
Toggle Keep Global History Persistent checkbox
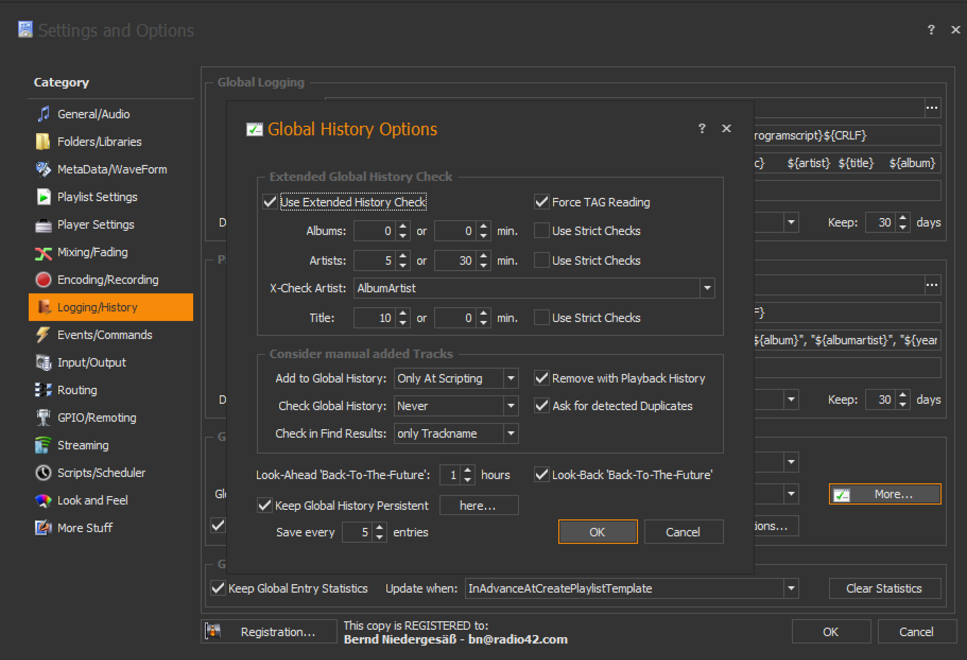[x=264, y=506]
